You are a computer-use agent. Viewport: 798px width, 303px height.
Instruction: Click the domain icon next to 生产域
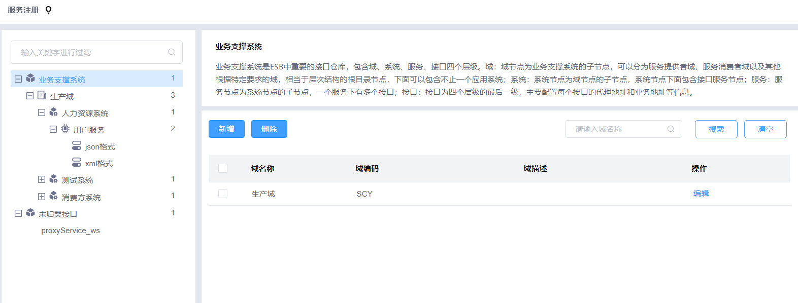tap(42, 95)
